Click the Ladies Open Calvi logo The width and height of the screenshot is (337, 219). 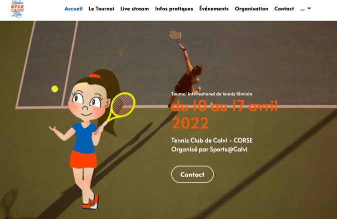(17, 9)
